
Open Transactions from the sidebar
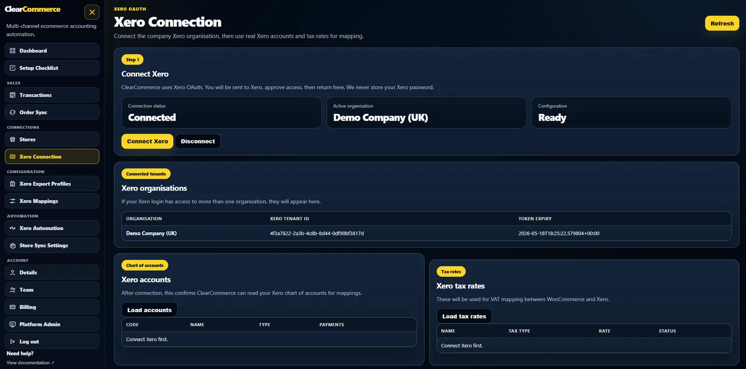(52, 95)
